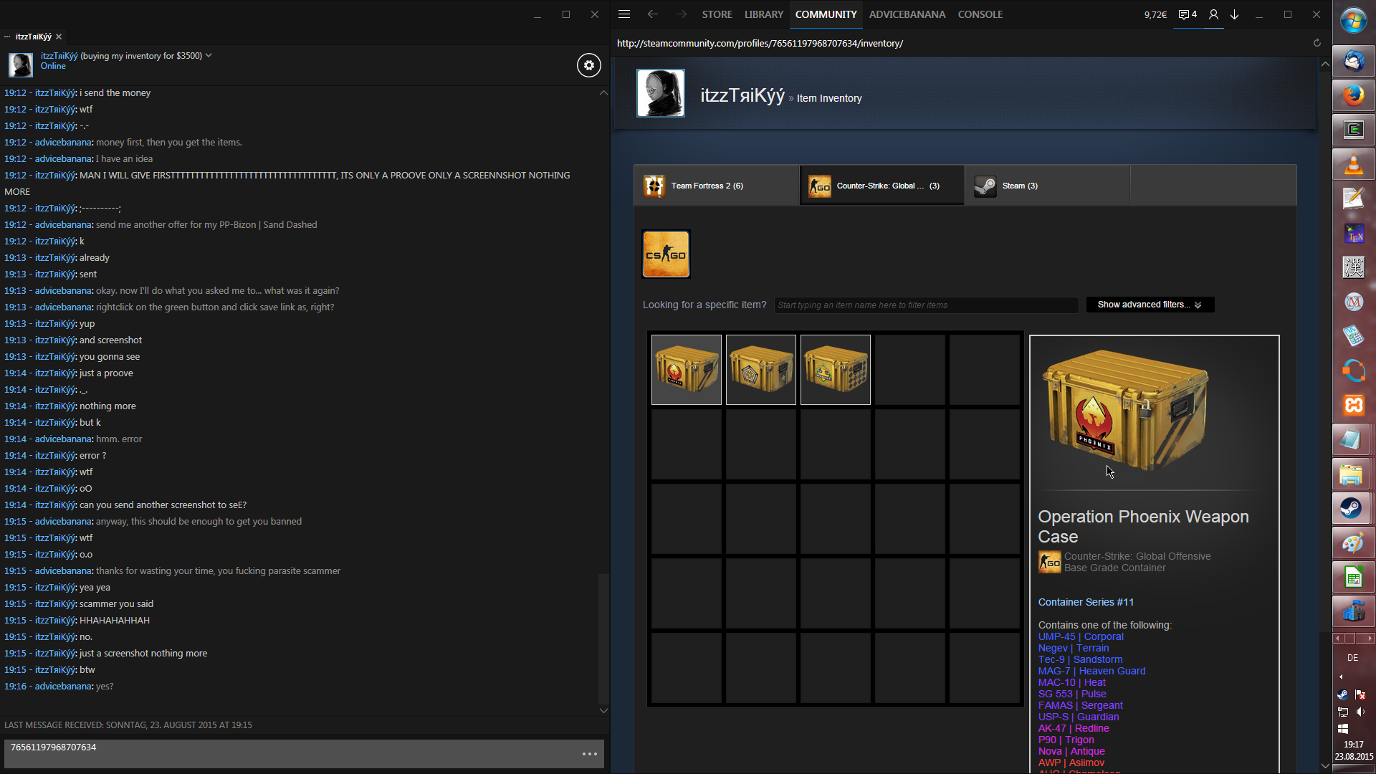1376x774 pixels.
Task: Reload the page with refresh icon
Action: 1317,43
